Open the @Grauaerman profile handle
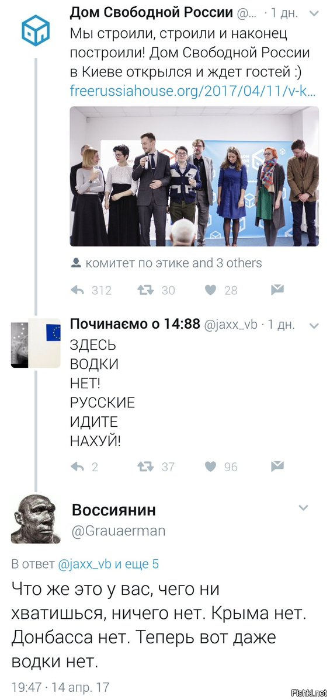The width and height of the screenshot is (330, 700). [x=119, y=531]
